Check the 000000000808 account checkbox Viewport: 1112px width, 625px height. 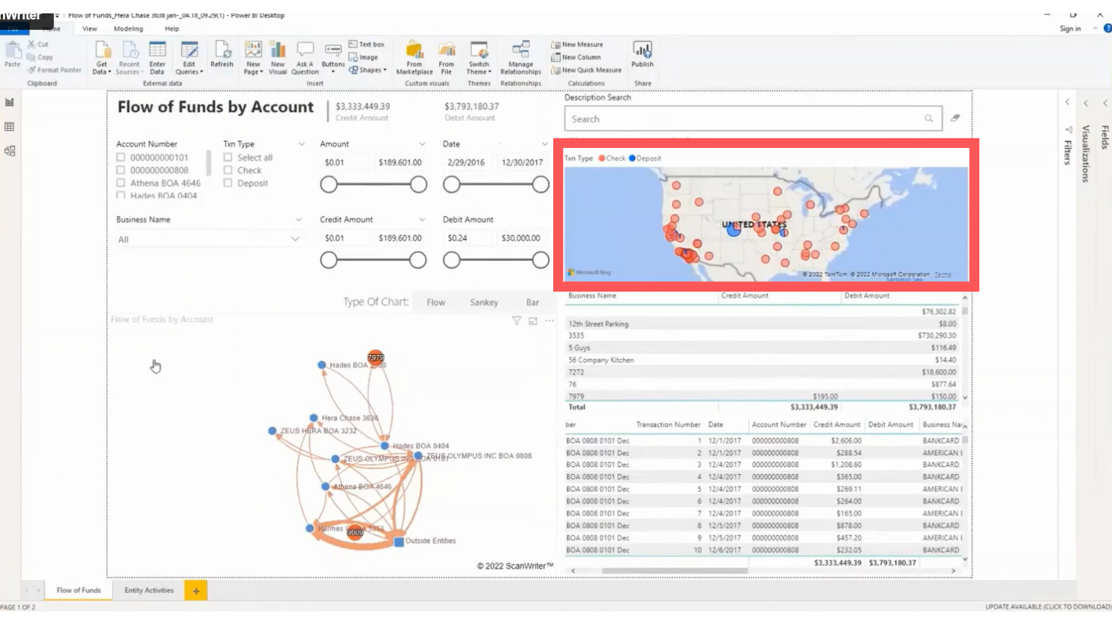point(121,170)
